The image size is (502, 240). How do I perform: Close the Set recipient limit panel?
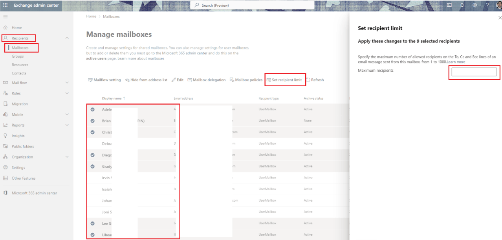(500, 18)
